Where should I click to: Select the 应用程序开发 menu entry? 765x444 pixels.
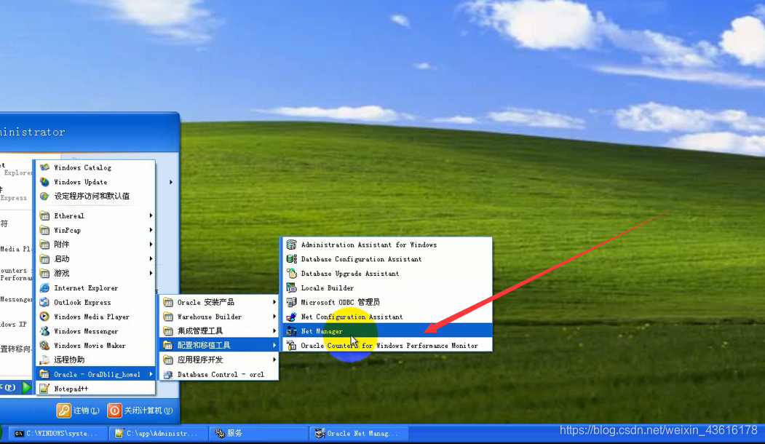coord(219,360)
